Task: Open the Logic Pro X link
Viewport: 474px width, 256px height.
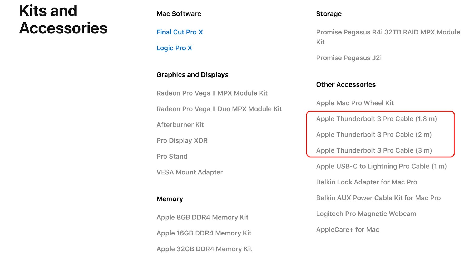Action: pyautogui.click(x=174, y=48)
